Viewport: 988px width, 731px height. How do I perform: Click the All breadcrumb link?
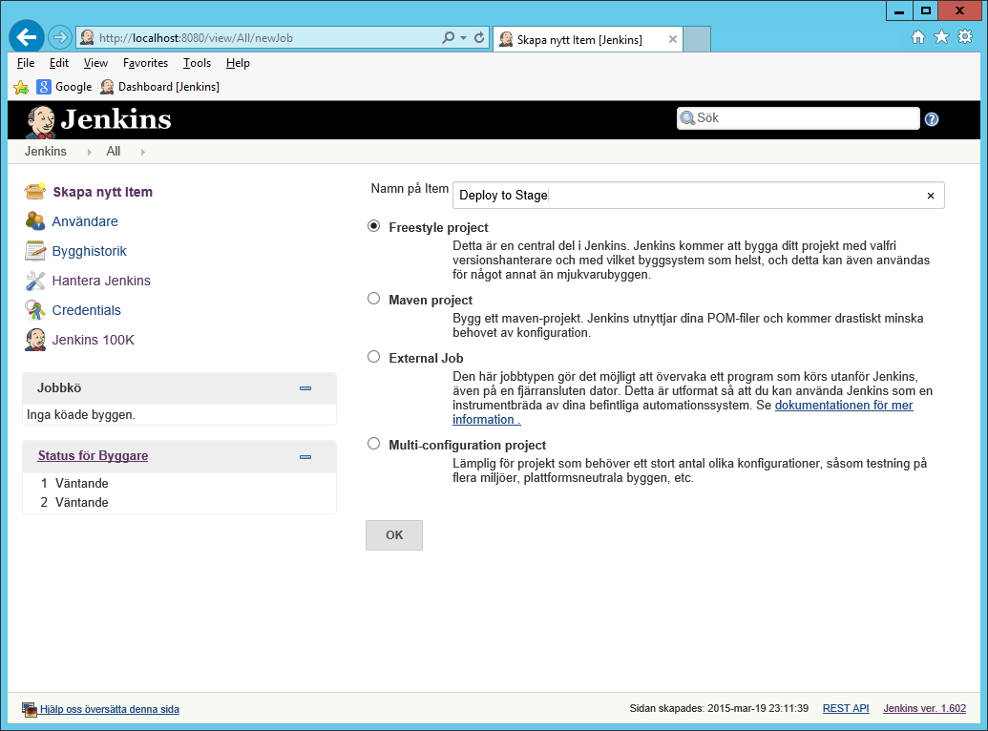point(114,151)
